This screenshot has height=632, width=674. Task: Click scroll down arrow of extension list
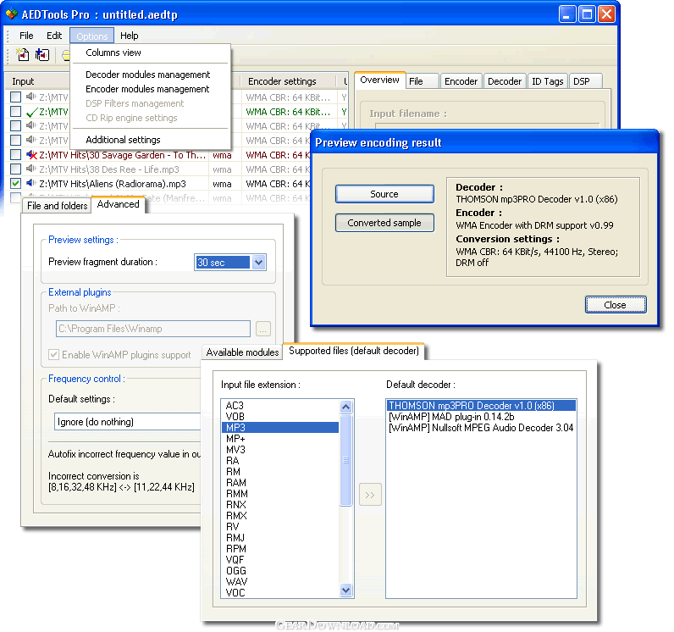(346, 590)
